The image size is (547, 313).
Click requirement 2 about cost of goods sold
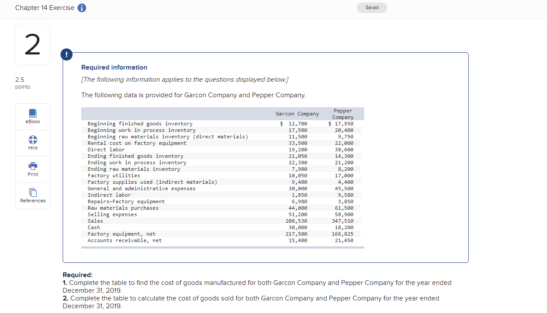pos(251,302)
